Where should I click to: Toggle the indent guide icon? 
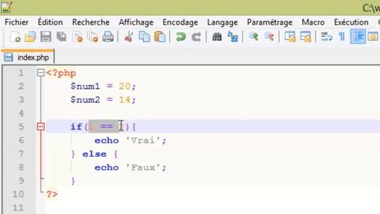pos(358,37)
